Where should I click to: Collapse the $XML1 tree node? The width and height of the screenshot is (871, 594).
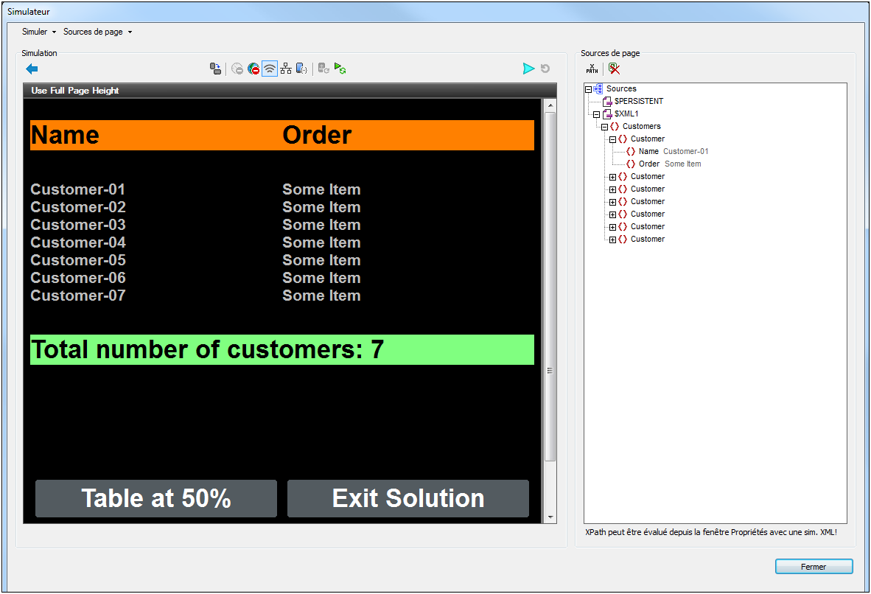tap(596, 114)
